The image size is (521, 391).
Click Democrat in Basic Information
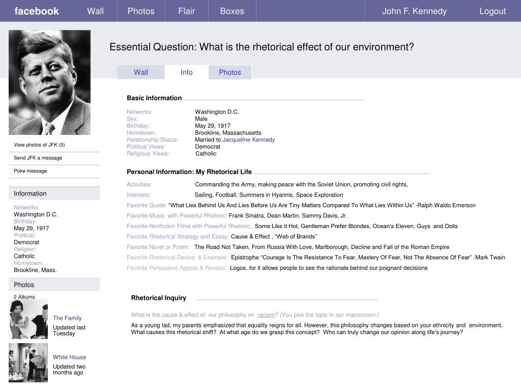pos(208,147)
